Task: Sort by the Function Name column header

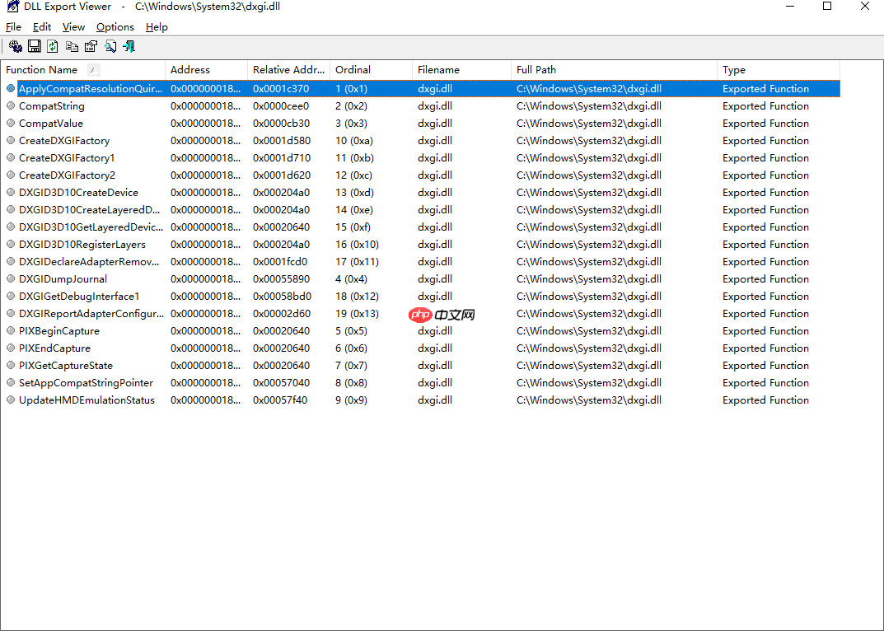Action: [x=83, y=70]
